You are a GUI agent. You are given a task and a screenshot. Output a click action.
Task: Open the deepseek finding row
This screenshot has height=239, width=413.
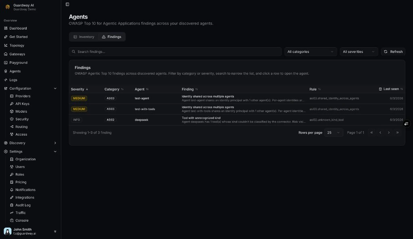click(237, 120)
